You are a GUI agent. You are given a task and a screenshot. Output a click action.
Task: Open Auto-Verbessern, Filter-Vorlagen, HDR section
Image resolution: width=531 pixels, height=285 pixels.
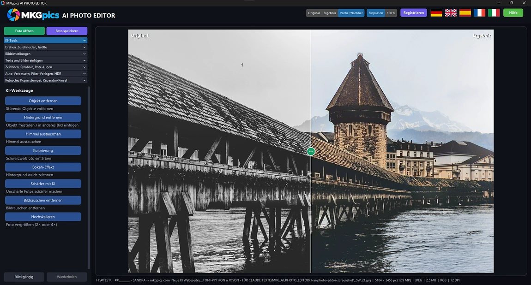(x=45, y=74)
